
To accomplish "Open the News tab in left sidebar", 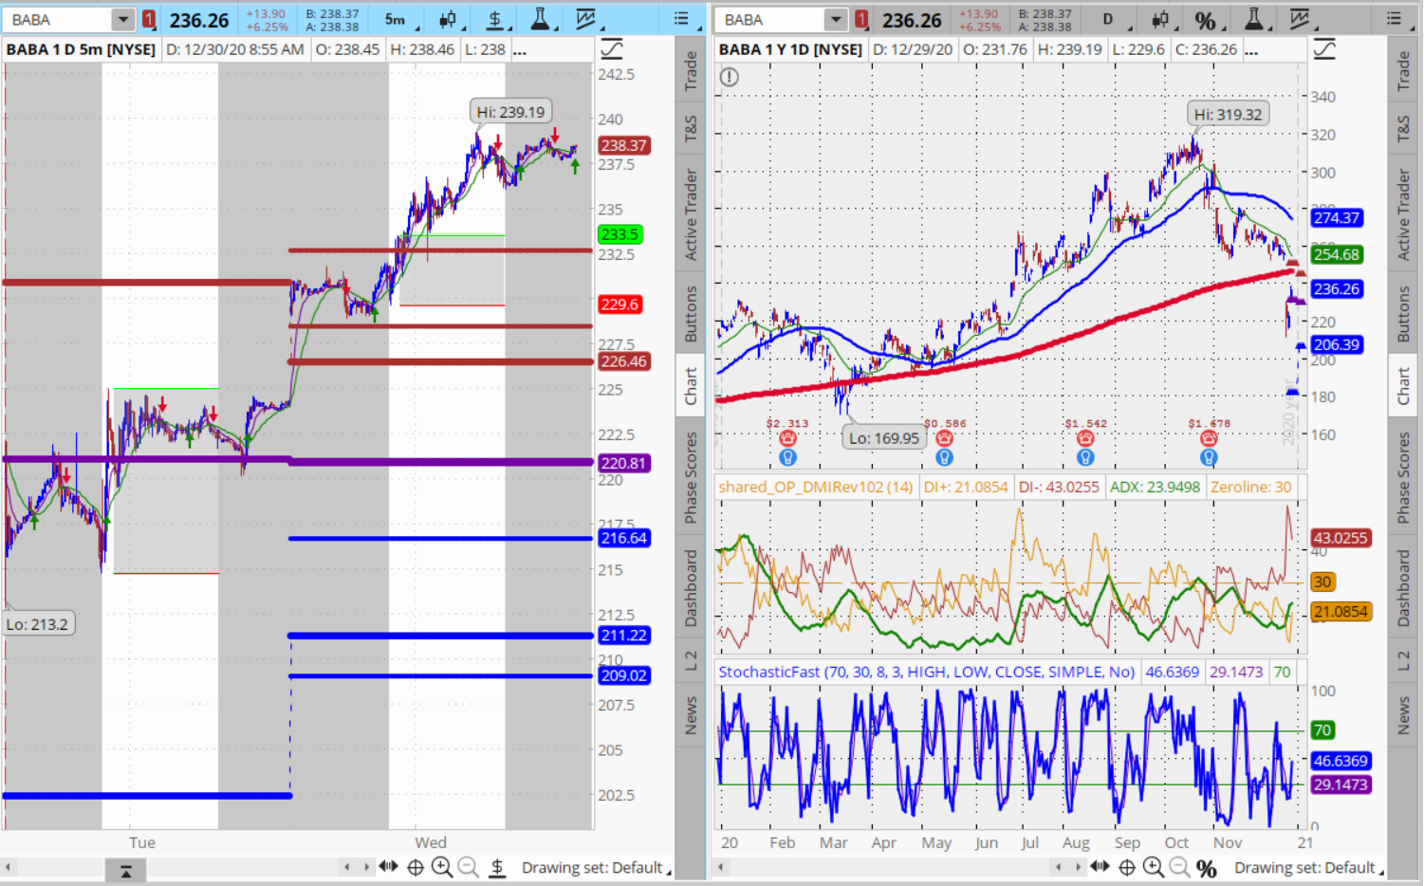I will pos(691,715).
